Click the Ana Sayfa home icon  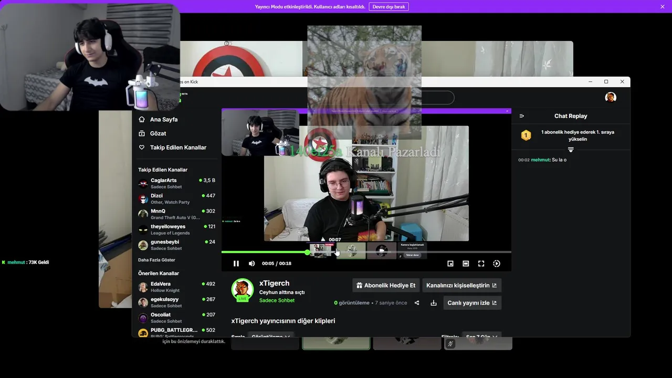[142, 119]
